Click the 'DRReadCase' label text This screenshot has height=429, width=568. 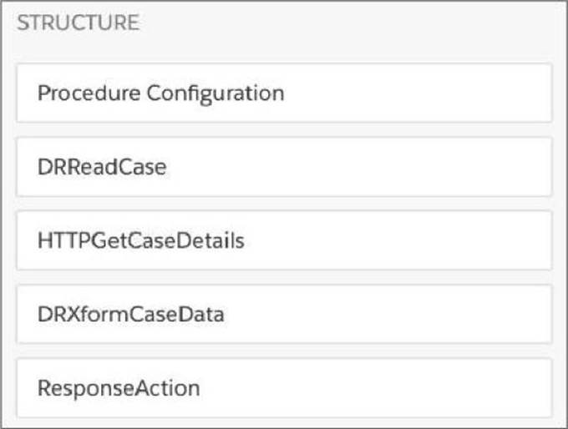[x=102, y=167]
